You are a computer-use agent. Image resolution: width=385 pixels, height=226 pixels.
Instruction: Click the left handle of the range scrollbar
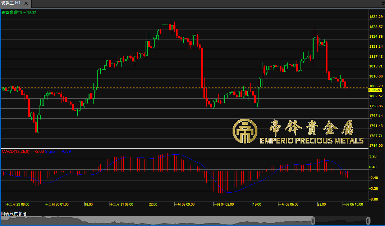(x=313, y=221)
